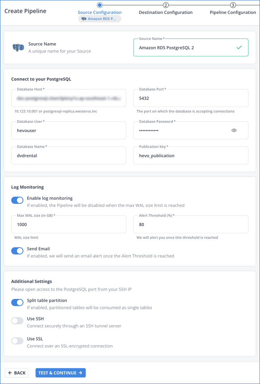Click the step 2 numbered circle
260x384 pixels.
165,5
